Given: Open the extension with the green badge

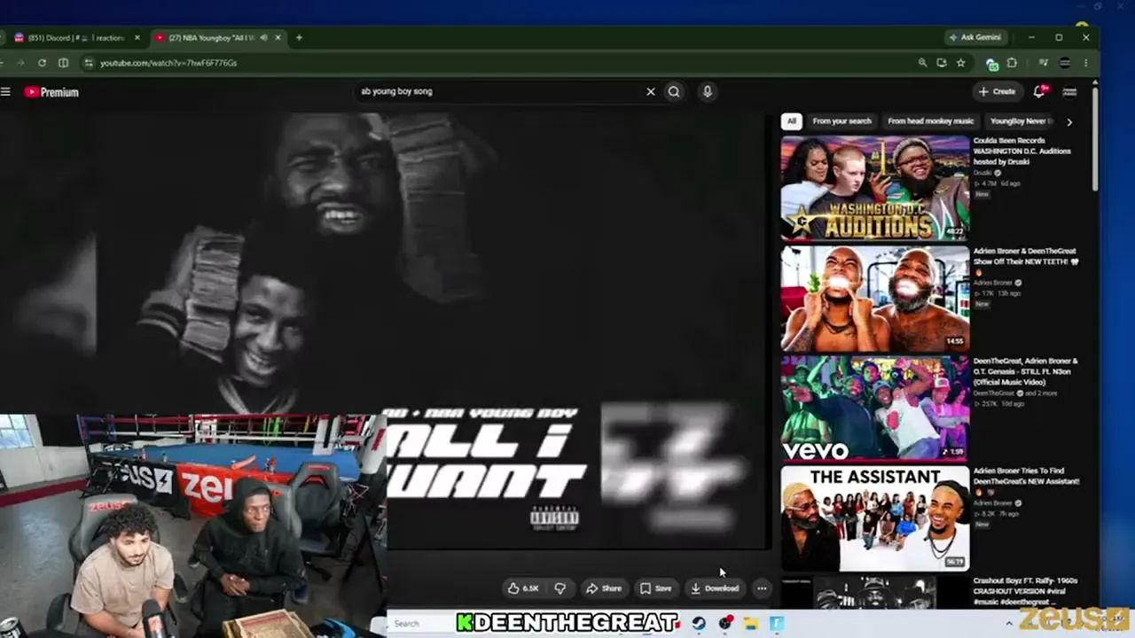Looking at the screenshot, I should click(x=991, y=64).
